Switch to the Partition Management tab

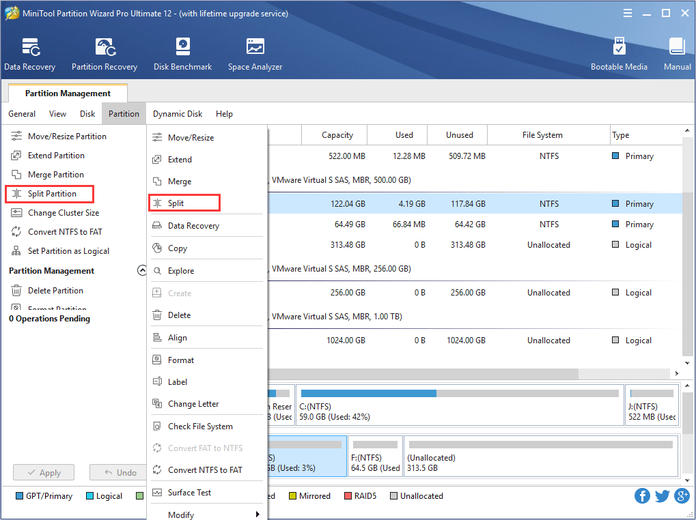tap(66, 93)
